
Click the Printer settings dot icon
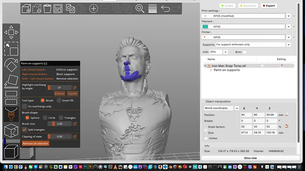click(x=294, y=37)
